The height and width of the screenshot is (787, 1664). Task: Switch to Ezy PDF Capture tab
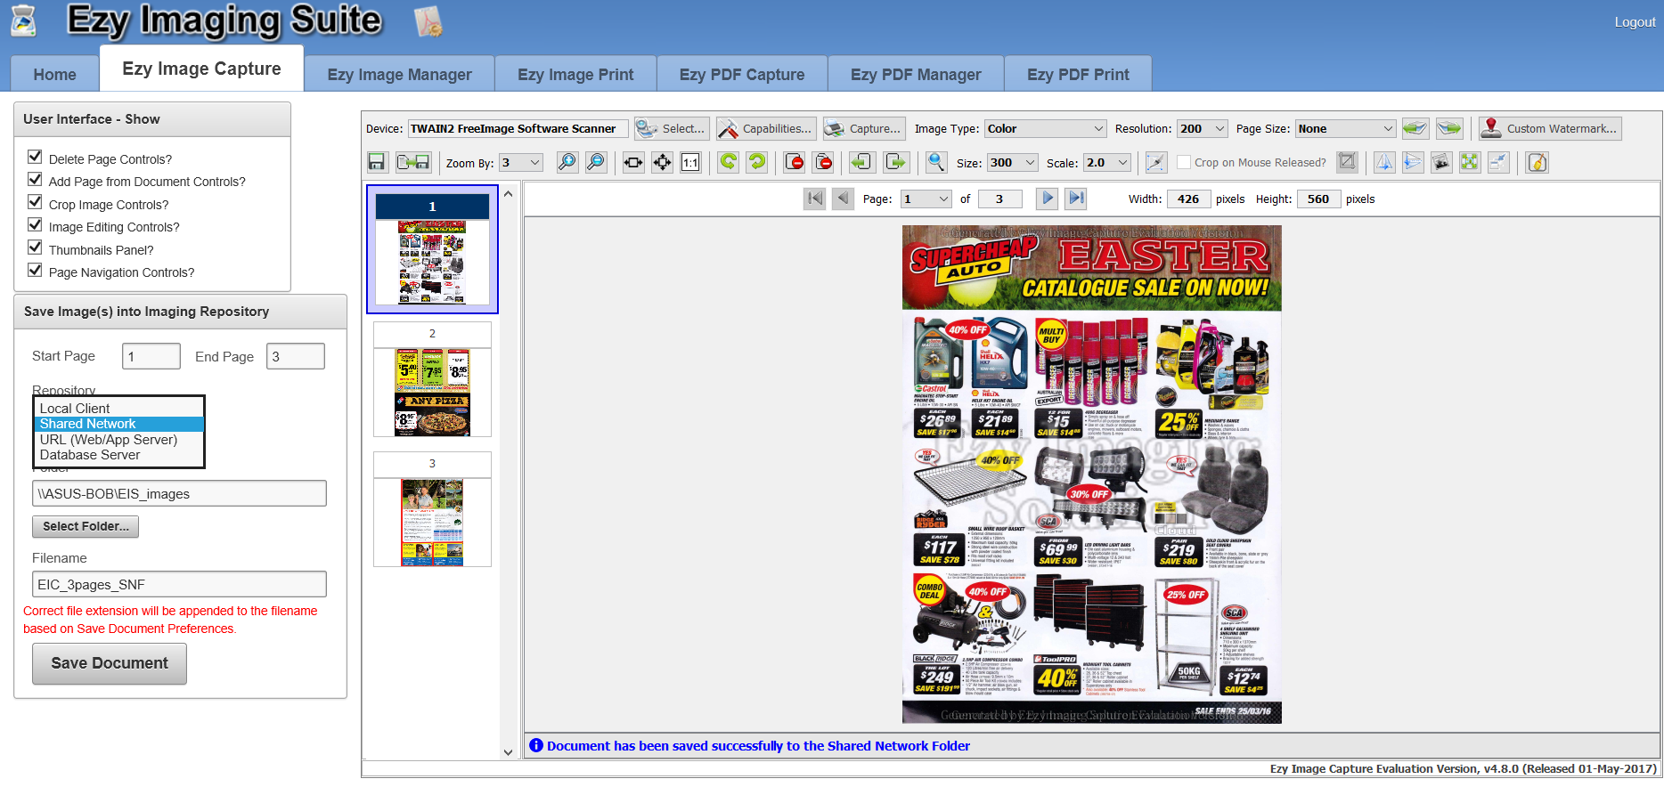[741, 75]
